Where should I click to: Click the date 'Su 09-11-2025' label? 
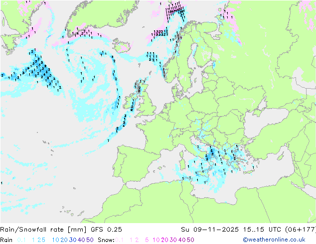pos(210,230)
